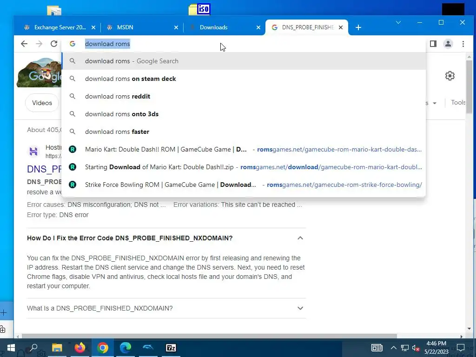Viewport: 476px width, 357px height.
Task: Choose 'download roms faster' suggestion
Action: pyautogui.click(x=244, y=132)
